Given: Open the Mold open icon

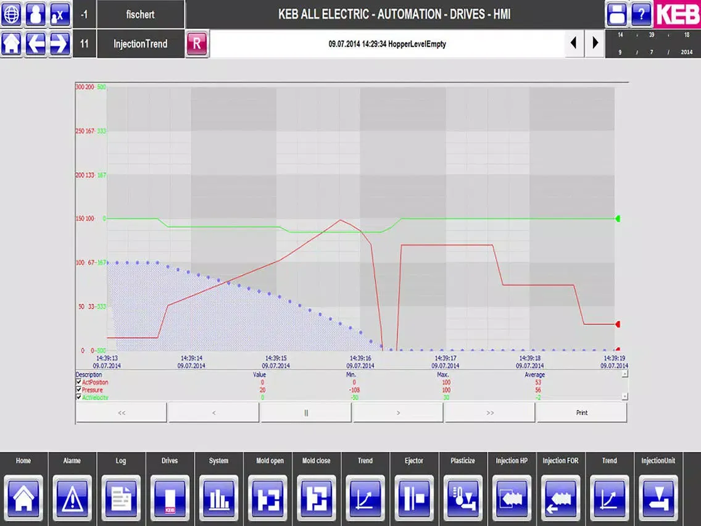Looking at the screenshot, I should [x=267, y=497].
